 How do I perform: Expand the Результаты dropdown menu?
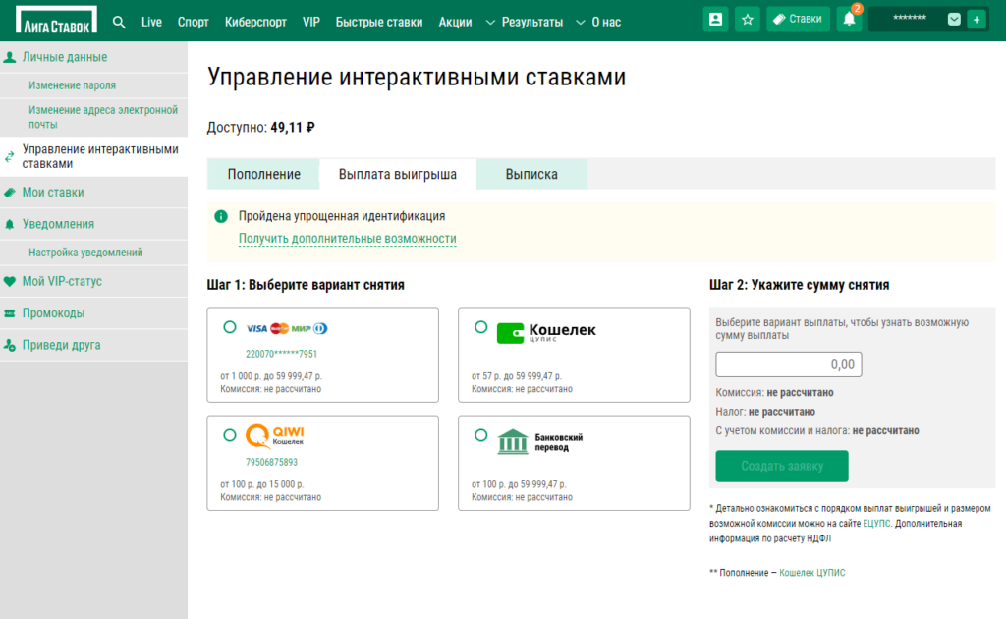(x=525, y=22)
